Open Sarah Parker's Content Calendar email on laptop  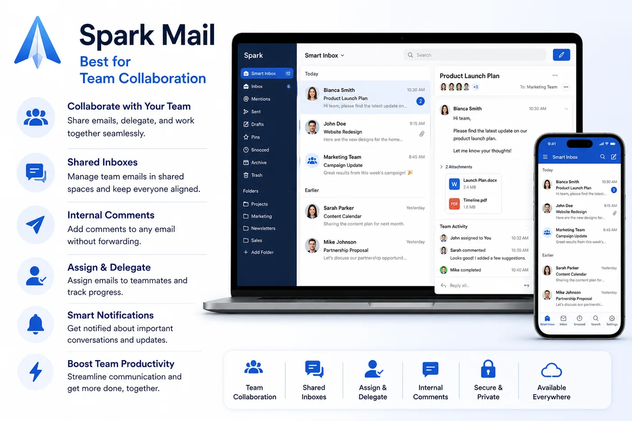tap(364, 216)
